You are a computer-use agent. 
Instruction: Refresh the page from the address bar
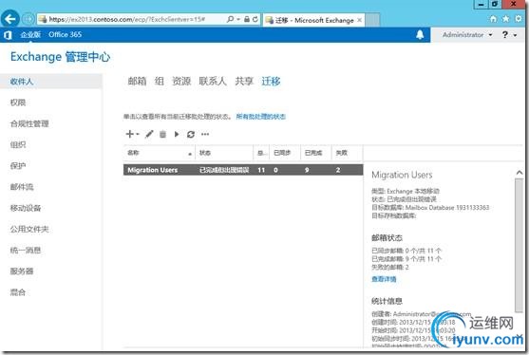(x=255, y=19)
